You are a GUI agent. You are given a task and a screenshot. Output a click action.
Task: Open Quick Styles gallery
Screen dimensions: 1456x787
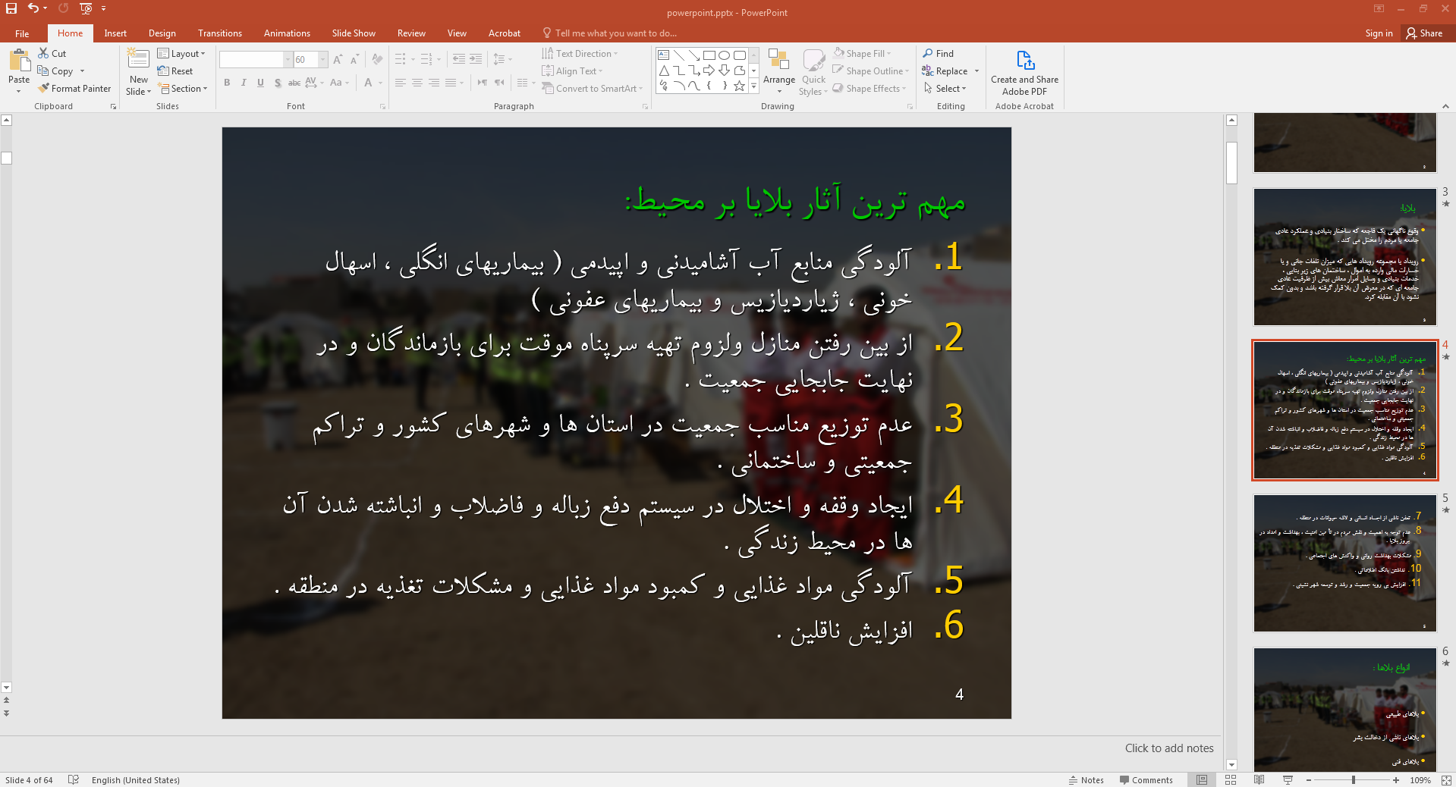coord(813,71)
